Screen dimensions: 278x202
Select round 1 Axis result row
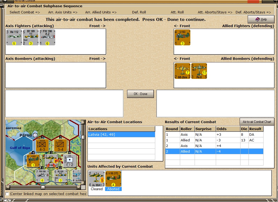click(x=214, y=134)
